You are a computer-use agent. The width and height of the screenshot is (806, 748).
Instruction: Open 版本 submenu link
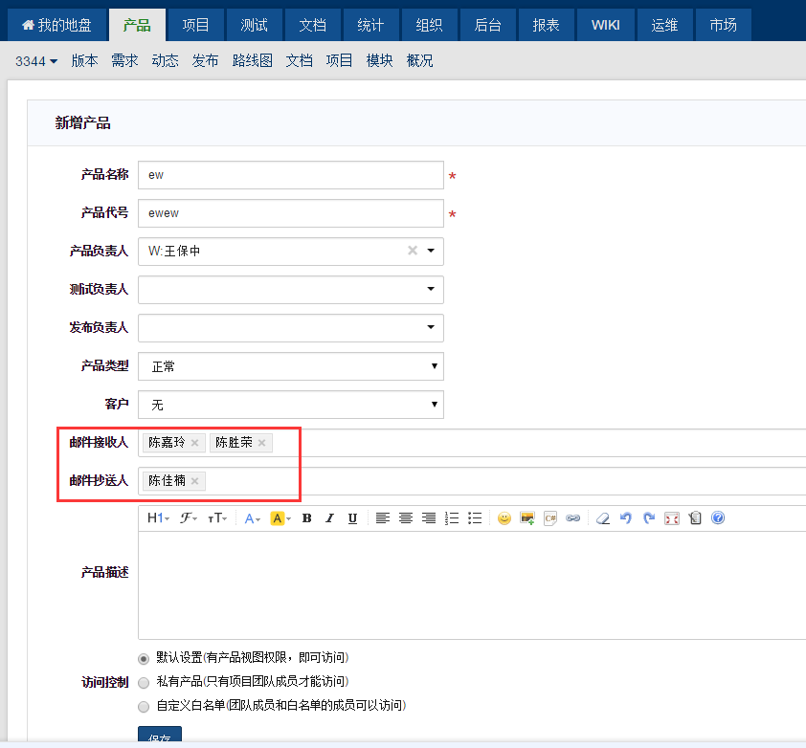pos(84,60)
